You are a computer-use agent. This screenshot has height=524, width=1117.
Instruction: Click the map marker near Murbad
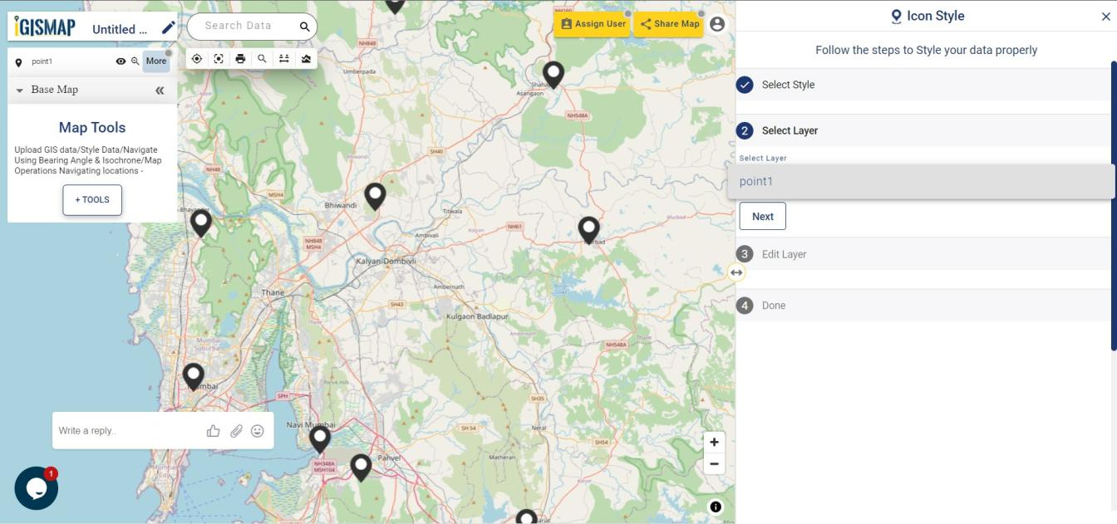pyautogui.click(x=589, y=230)
